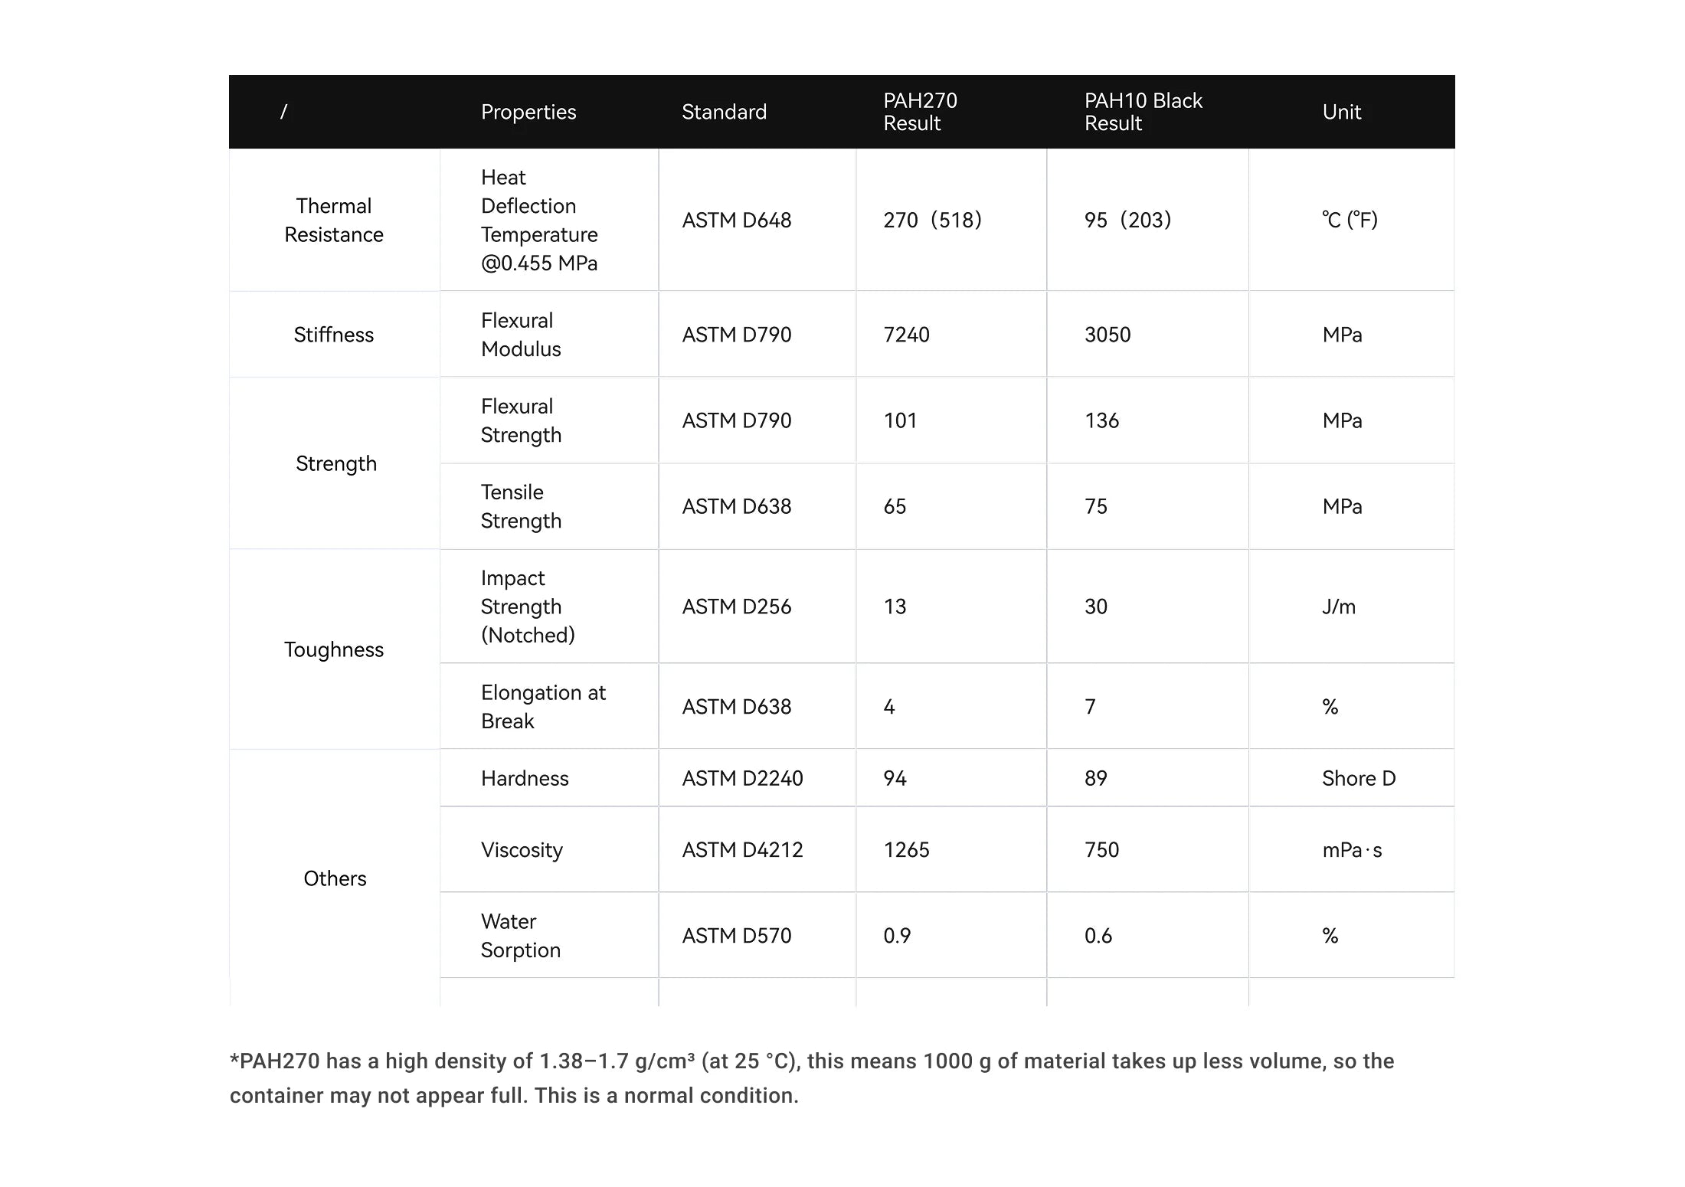Select the Impact Strength (Notched) cell
1685x1187 pixels.
pos(528,607)
